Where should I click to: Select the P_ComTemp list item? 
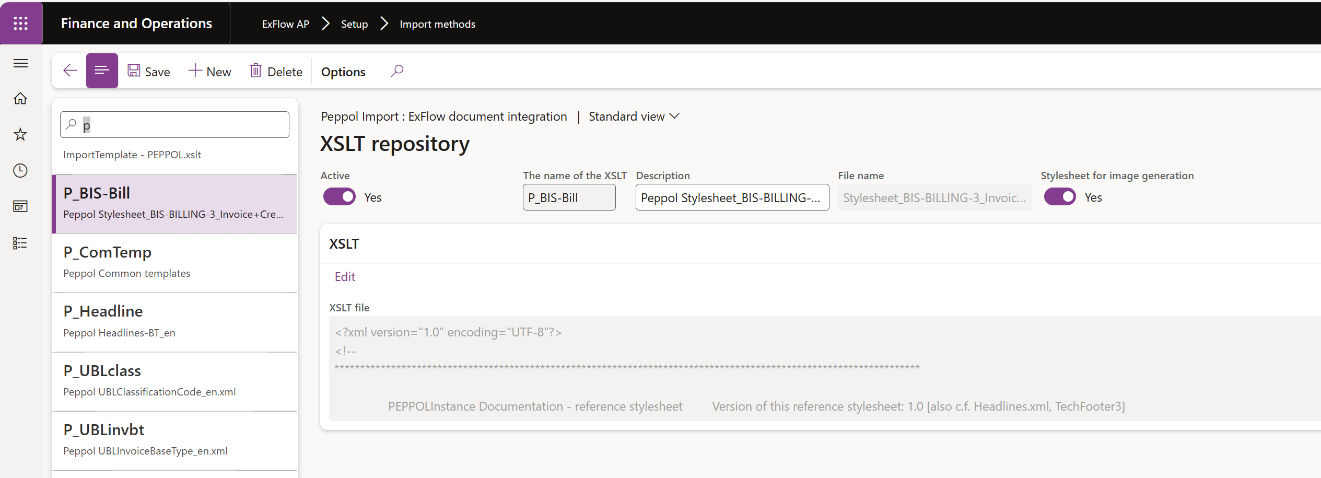[174, 263]
